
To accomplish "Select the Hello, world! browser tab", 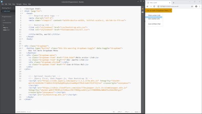I will tap(159, 3).
